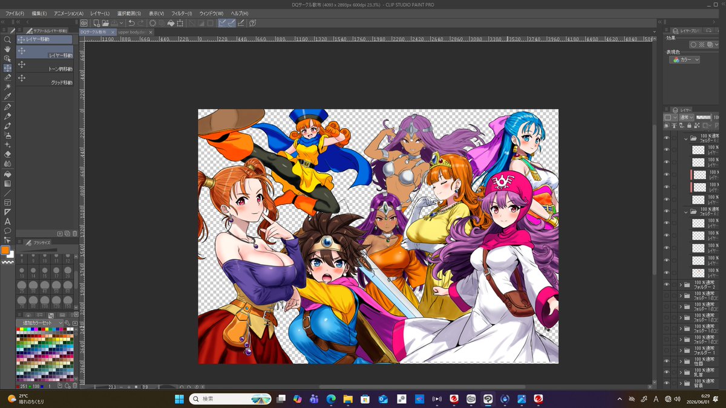Open the 編集(E) menu
Screen dimensions: 726x408
[x=39, y=13]
